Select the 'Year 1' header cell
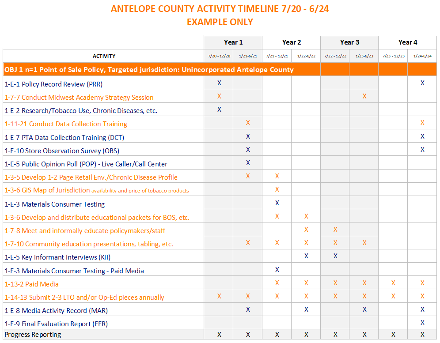 point(233,42)
